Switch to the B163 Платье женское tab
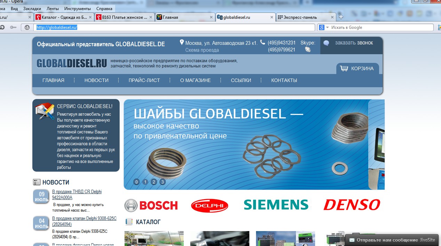Screen dimensions: 441x246 (125, 17)
